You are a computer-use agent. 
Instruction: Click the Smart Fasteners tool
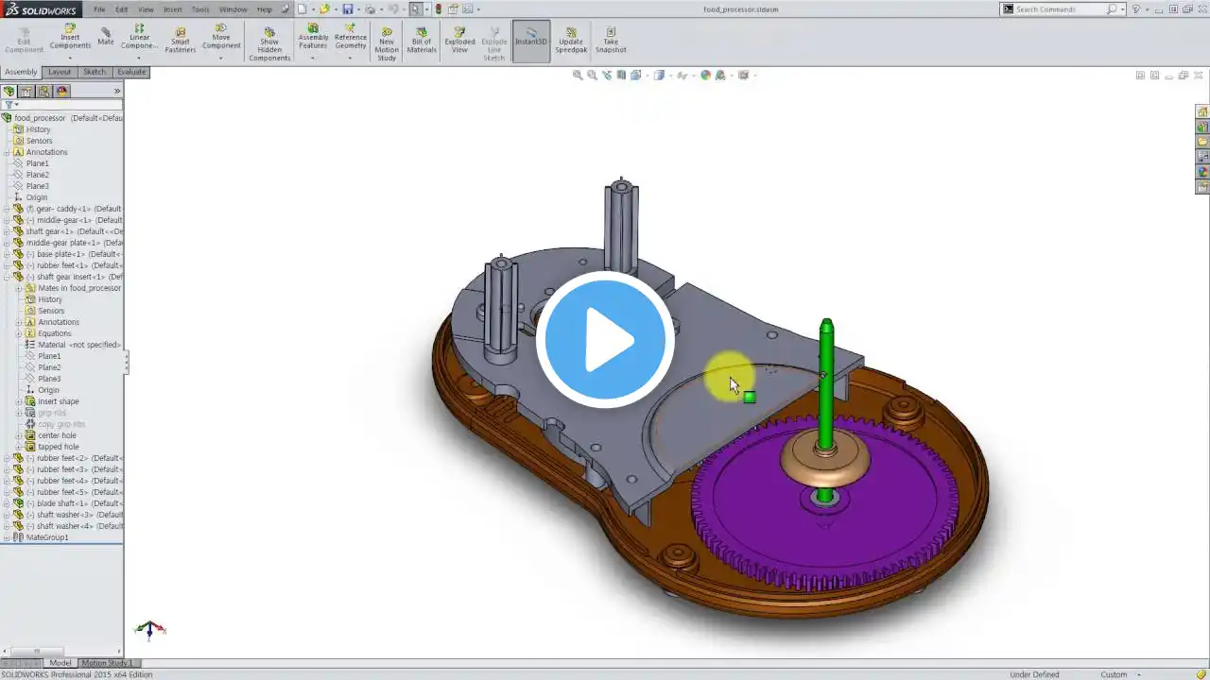pos(180,40)
